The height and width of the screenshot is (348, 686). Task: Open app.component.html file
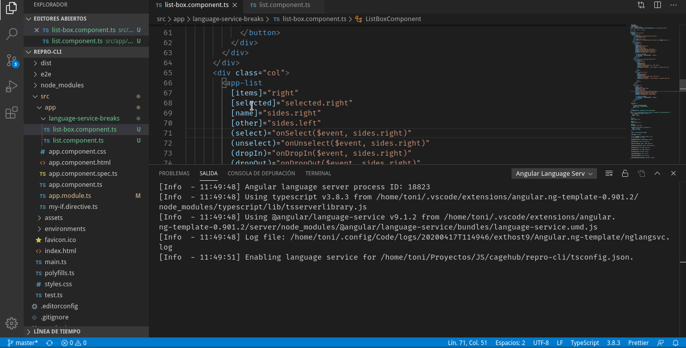(x=86, y=163)
